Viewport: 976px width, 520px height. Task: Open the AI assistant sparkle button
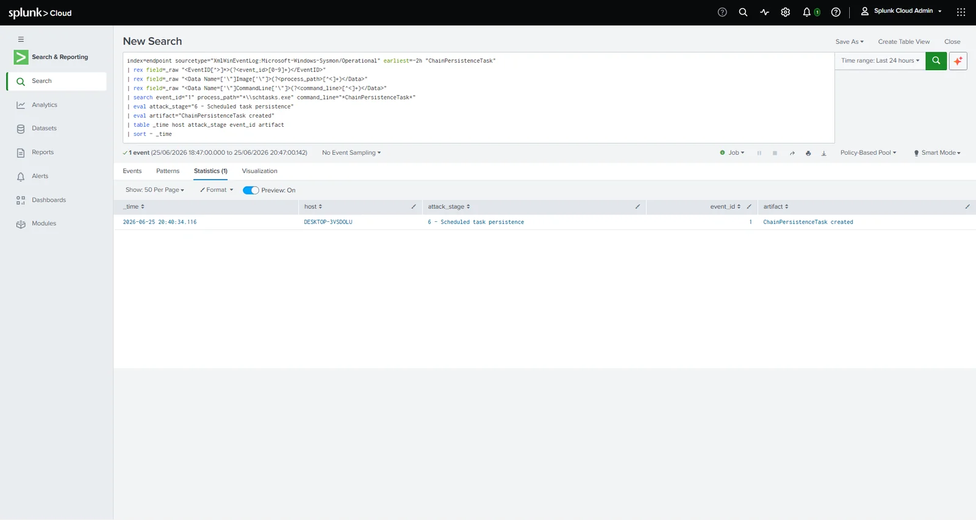click(x=958, y=61)
